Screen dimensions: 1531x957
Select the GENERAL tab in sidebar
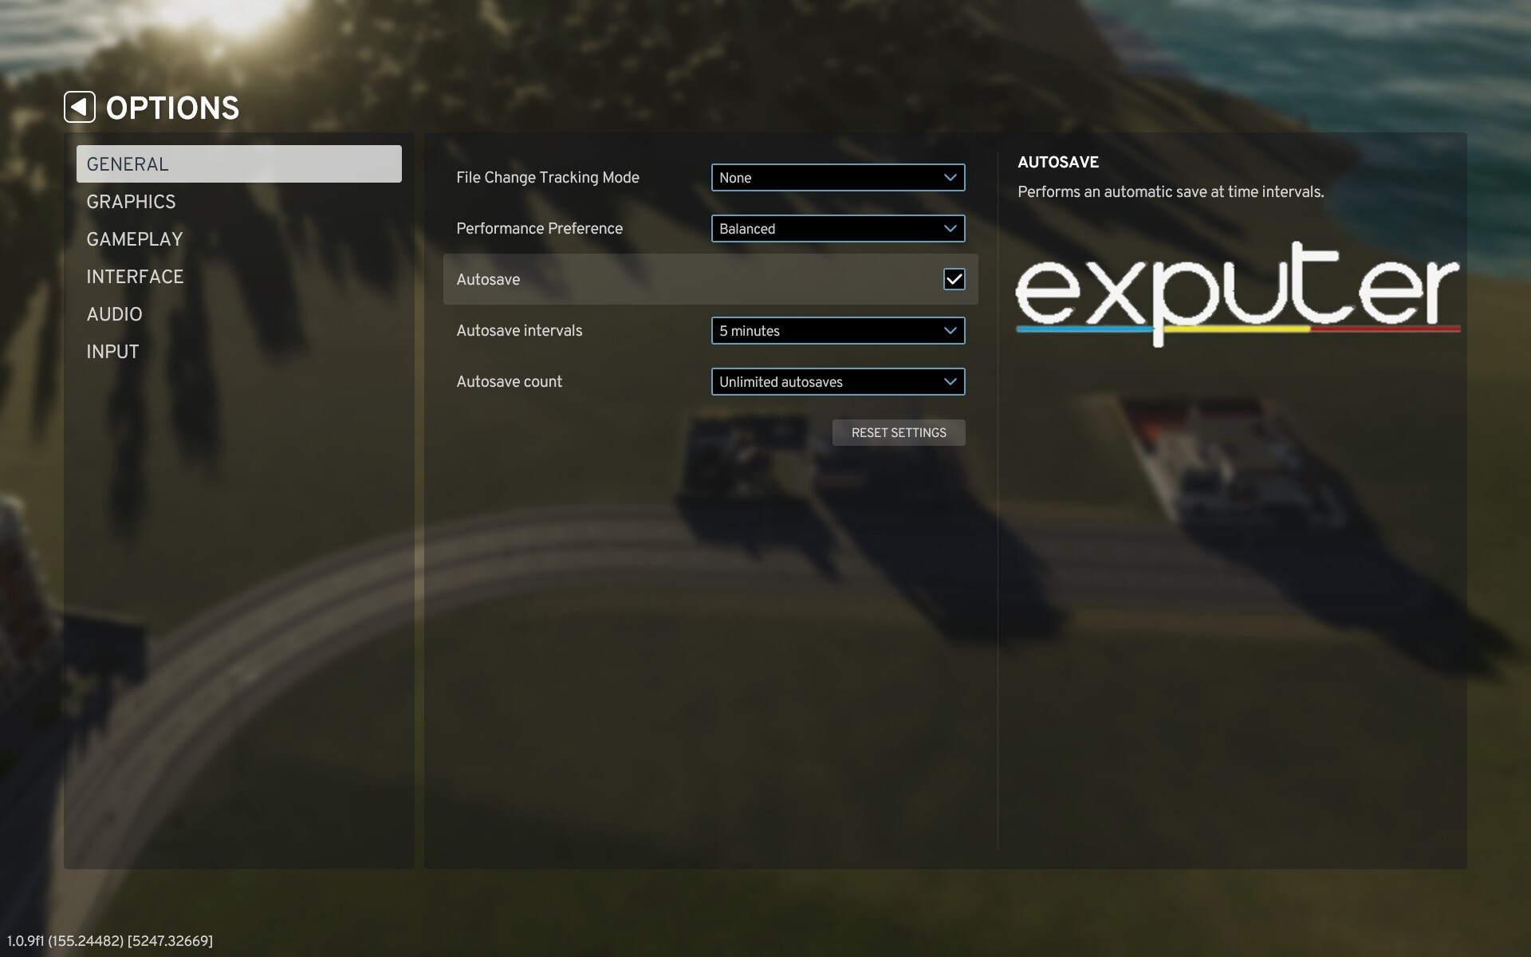238,163
